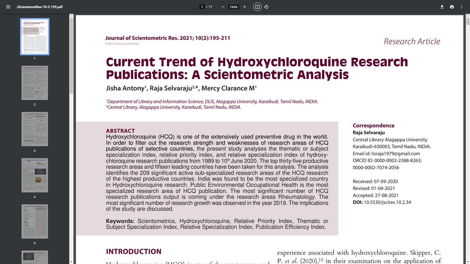The image size is (470, 264).
Task: Click the fit to page icon
Action: point(257,7)
